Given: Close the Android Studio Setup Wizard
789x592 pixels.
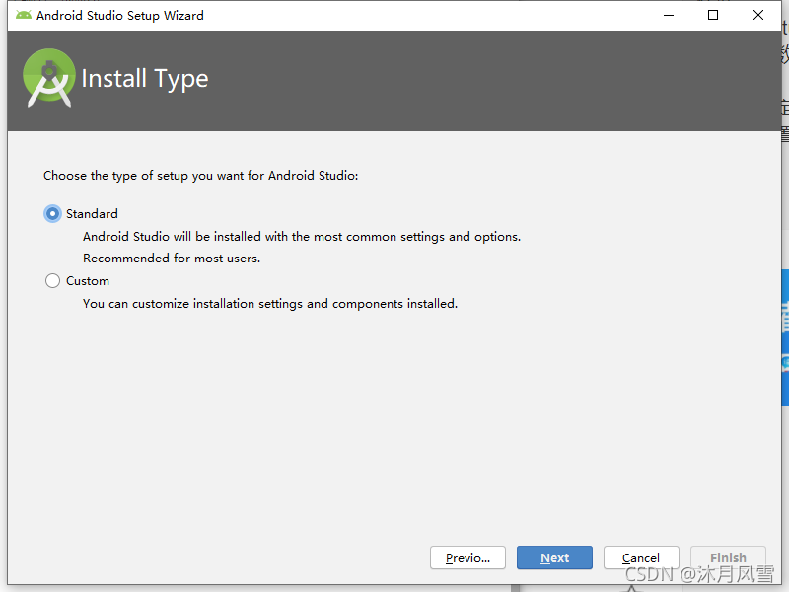Looking at the screenshot, I should 757,15.
